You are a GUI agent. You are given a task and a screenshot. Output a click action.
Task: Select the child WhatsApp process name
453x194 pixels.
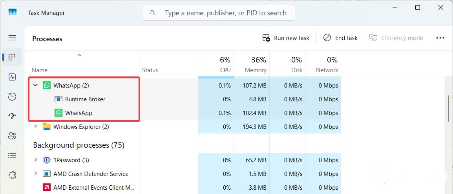tap(79, 113)
